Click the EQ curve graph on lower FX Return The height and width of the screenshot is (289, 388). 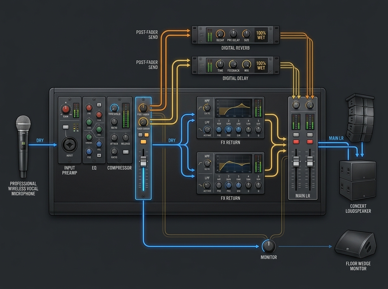233,164
